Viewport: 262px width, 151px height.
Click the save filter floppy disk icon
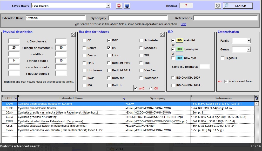tap(127, 6)
